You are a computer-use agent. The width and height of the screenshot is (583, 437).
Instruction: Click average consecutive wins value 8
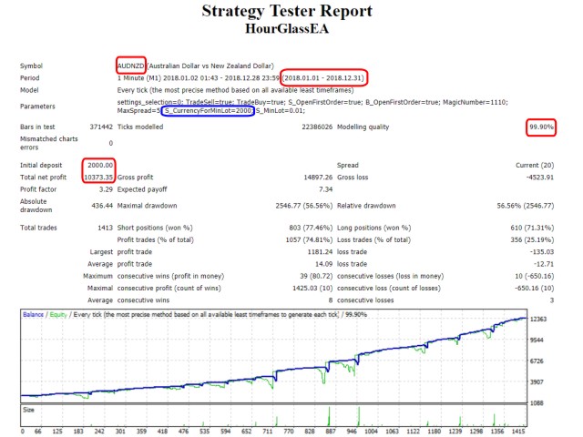330,300
